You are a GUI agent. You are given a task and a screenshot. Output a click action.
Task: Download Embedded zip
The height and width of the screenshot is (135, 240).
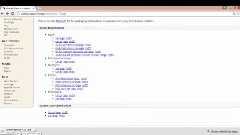[x=57, y=99]
